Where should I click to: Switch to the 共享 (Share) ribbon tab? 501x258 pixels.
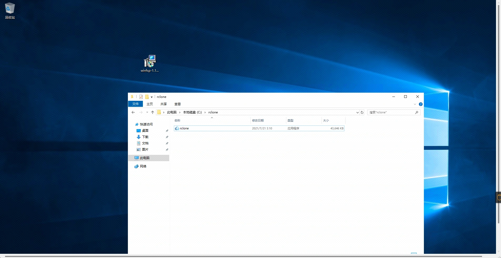point(164,104)
